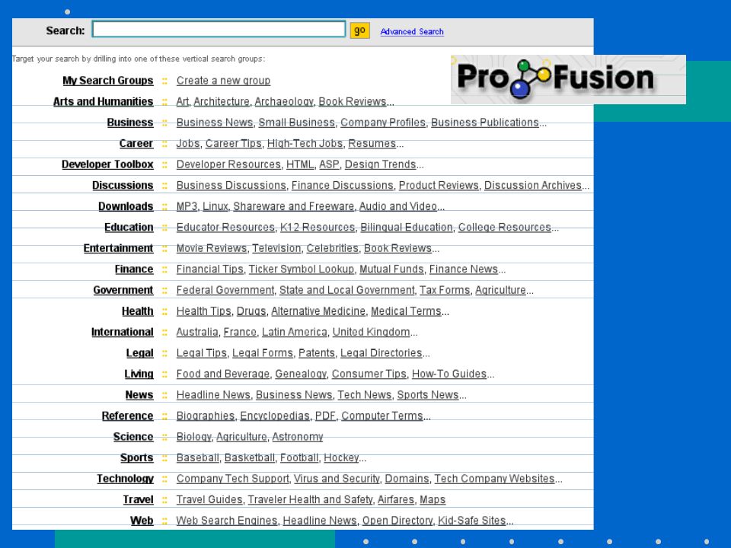Open the Astronomy link under Science
The height and width of the screenshot is (548, 731).
pyautogui.click(x=298, y=437)
